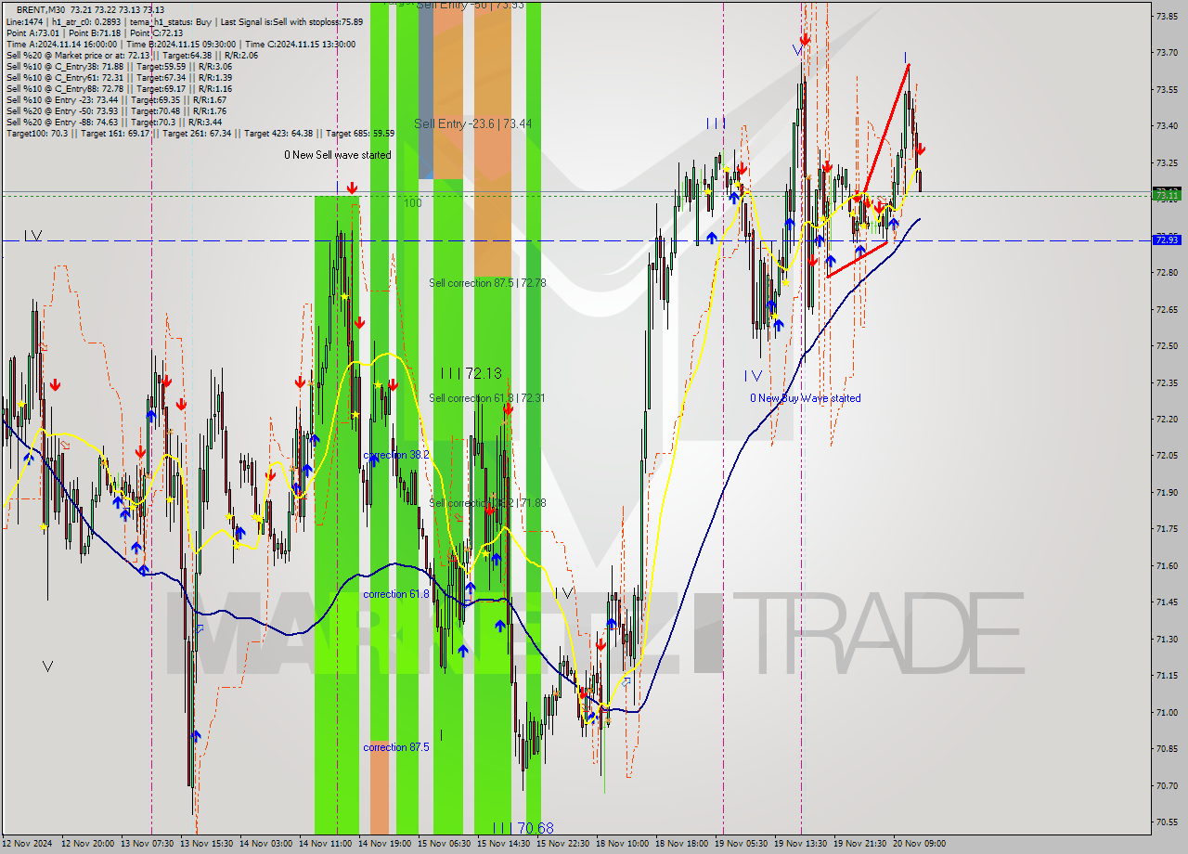Image resolution: width=1188 pixels, height=854 pixels.
Task: Click the 73.70 price axis value
Action: point(1167,53)
